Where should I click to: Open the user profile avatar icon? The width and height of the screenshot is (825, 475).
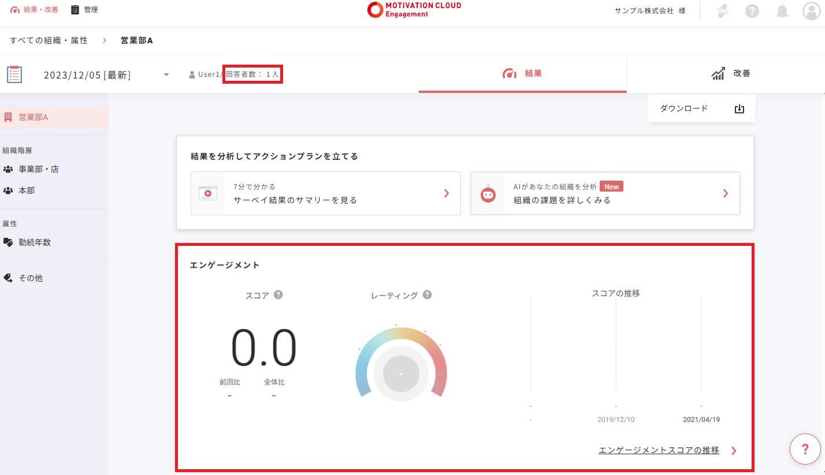(812, 11)
